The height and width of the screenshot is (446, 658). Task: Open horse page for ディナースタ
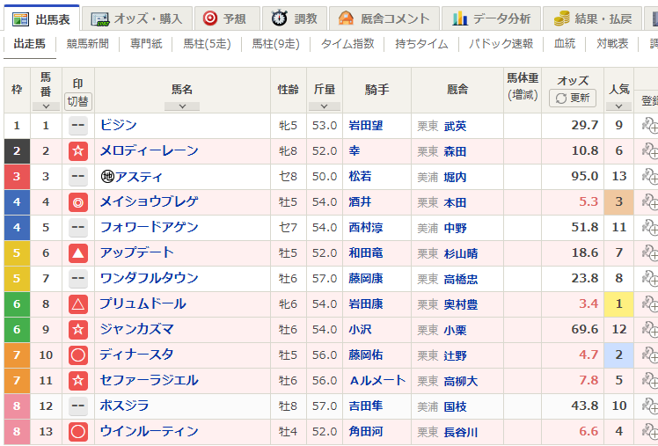click(136, 355)
